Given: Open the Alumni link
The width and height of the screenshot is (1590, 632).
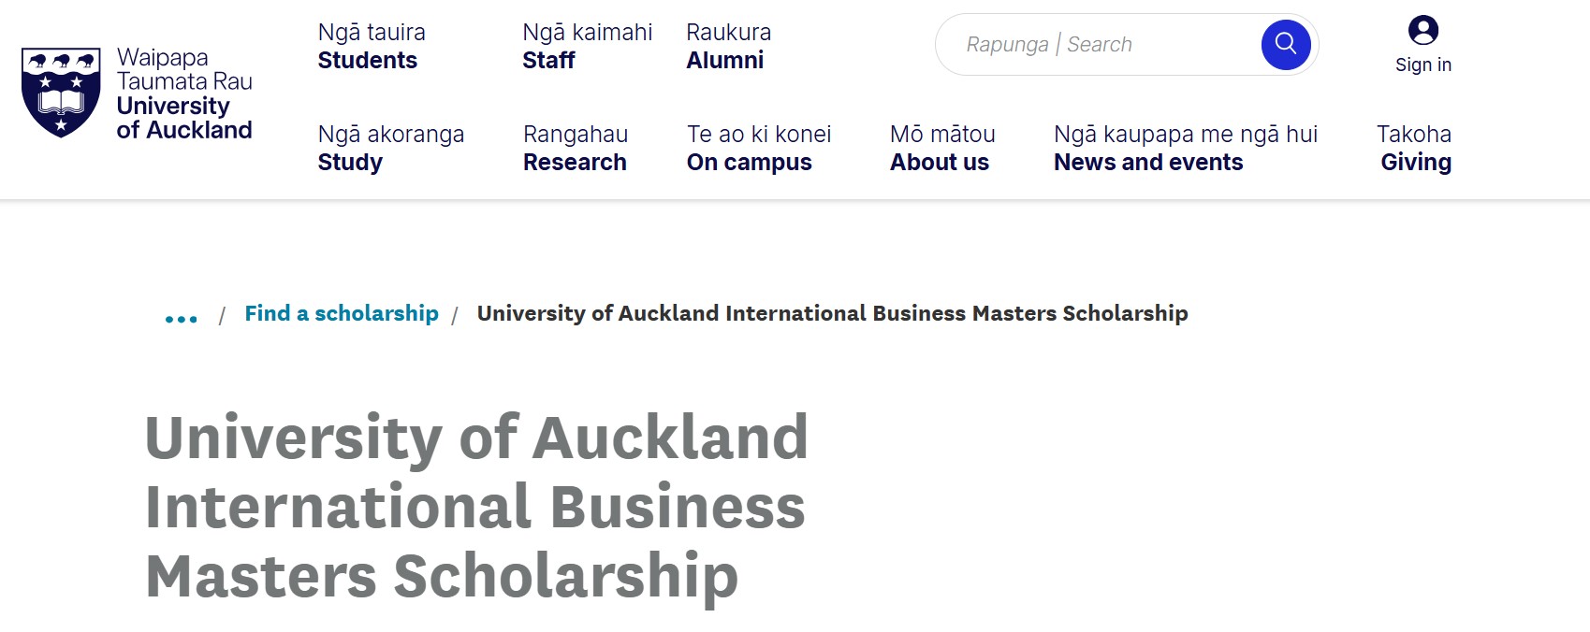Looking at the screenshot, I should tap(724, 60).
